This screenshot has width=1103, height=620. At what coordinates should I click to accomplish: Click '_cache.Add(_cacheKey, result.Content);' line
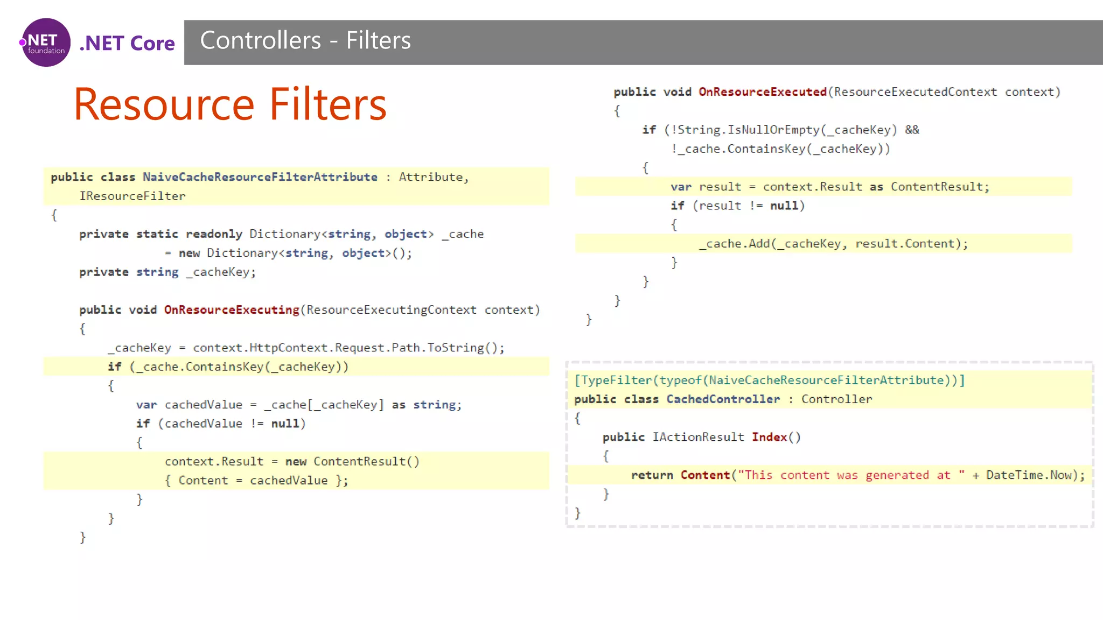click(833, 244)
